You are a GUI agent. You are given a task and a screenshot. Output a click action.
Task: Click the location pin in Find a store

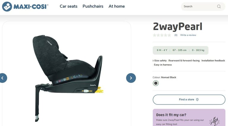coord(197,99)
